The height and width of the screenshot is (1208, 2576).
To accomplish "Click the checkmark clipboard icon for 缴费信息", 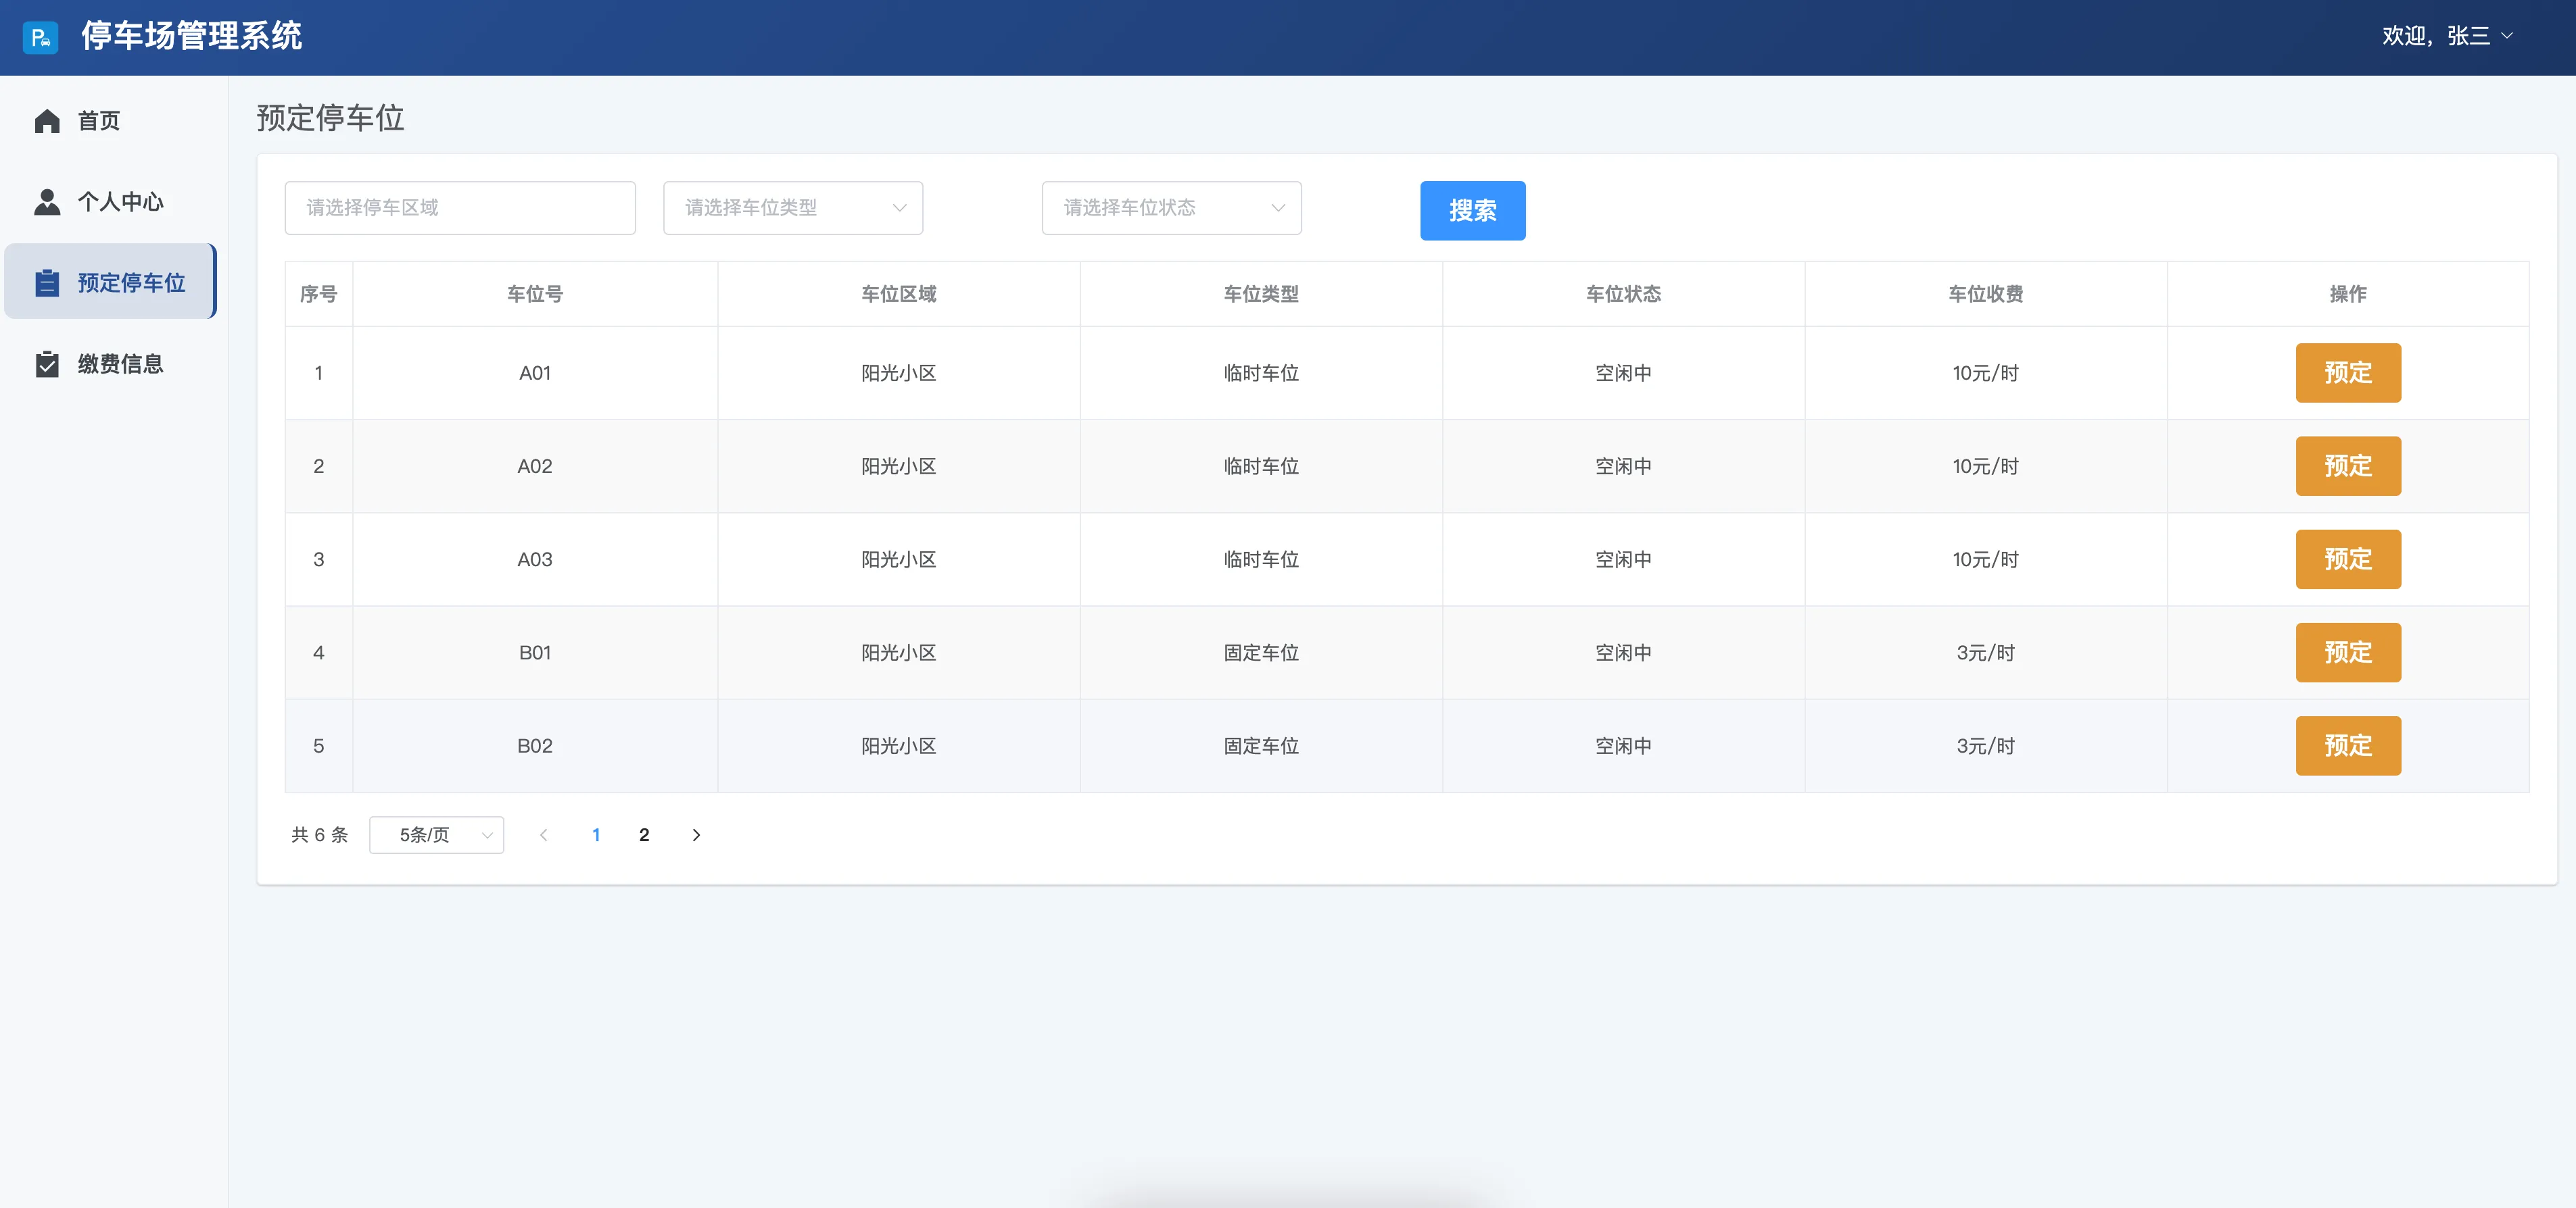I will click(47, 363).
